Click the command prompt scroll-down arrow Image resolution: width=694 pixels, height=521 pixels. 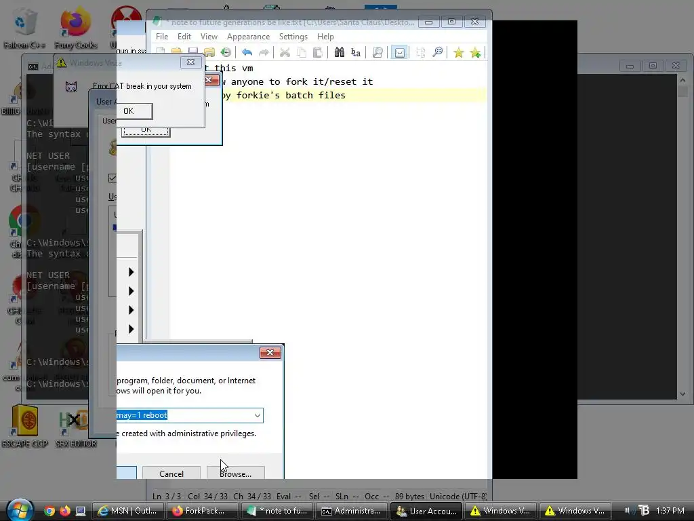682,393
